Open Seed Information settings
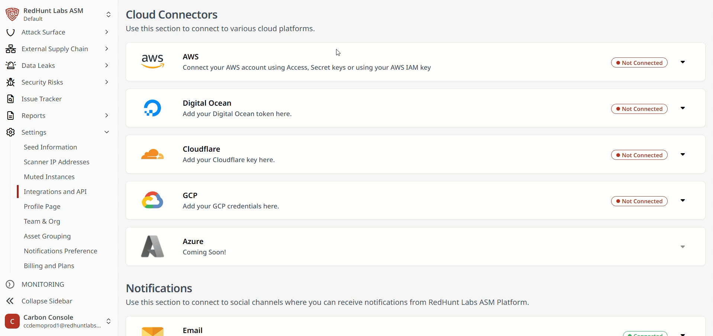 [51, 147]
